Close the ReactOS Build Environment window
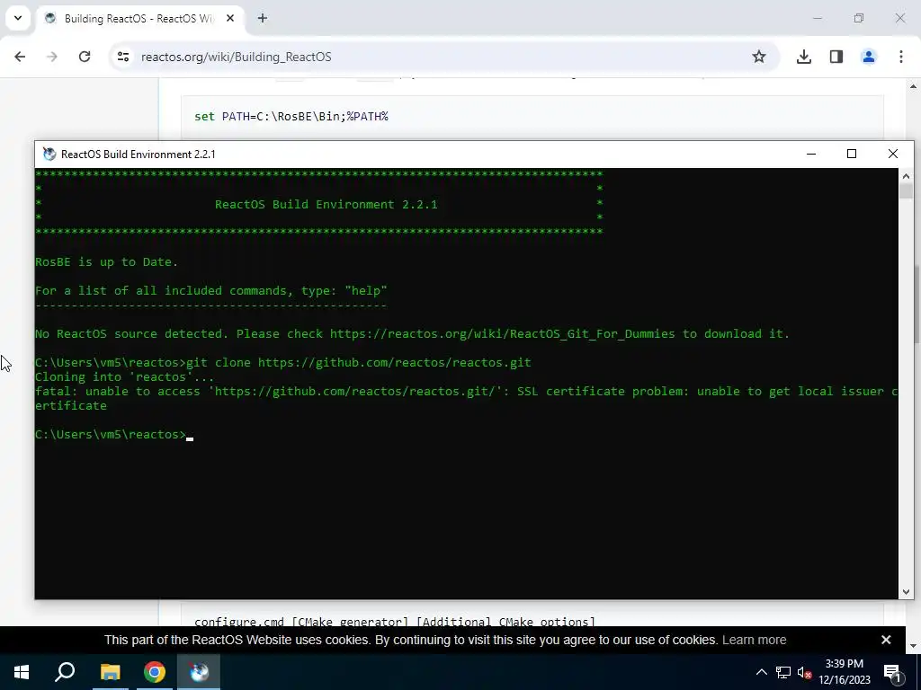921x690 pixels. point(893,154)
